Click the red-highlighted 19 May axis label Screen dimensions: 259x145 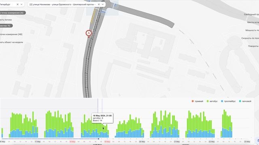tap(107, 141)
